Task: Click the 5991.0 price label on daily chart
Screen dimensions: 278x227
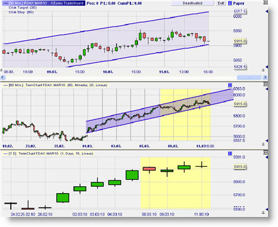Action: click(x=240, y=157)
